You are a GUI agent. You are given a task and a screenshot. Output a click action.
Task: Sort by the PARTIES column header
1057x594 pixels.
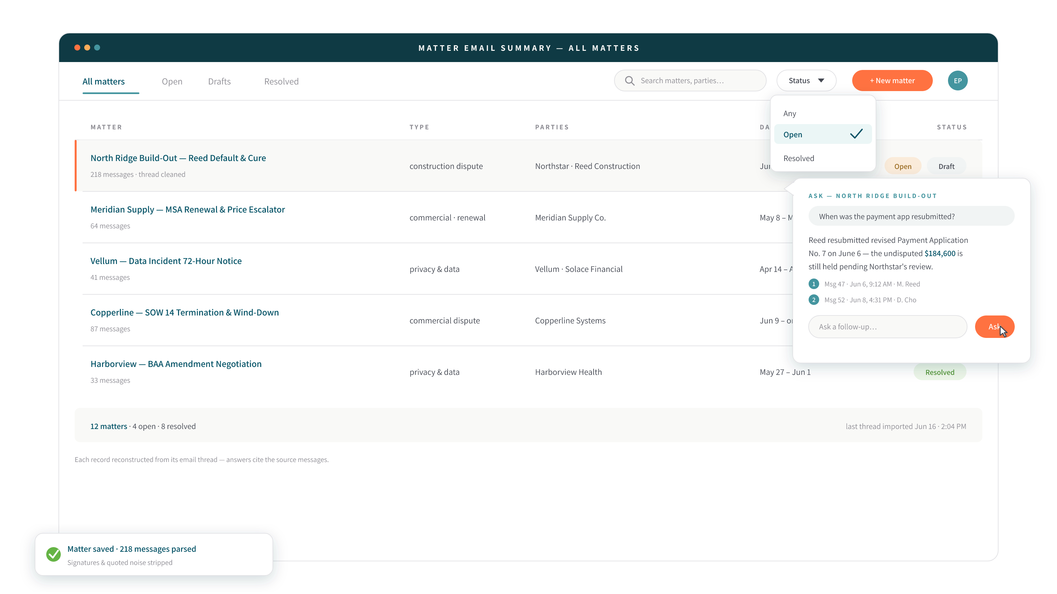point(552,127)
